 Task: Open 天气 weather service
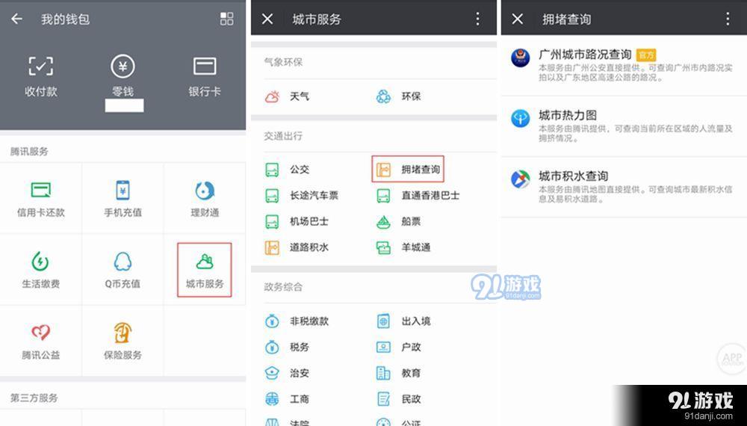[288, 96]
